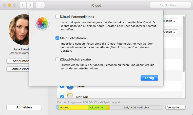Click the Safari compass icon
Screen dimensions: 193x115
(70, 87)
